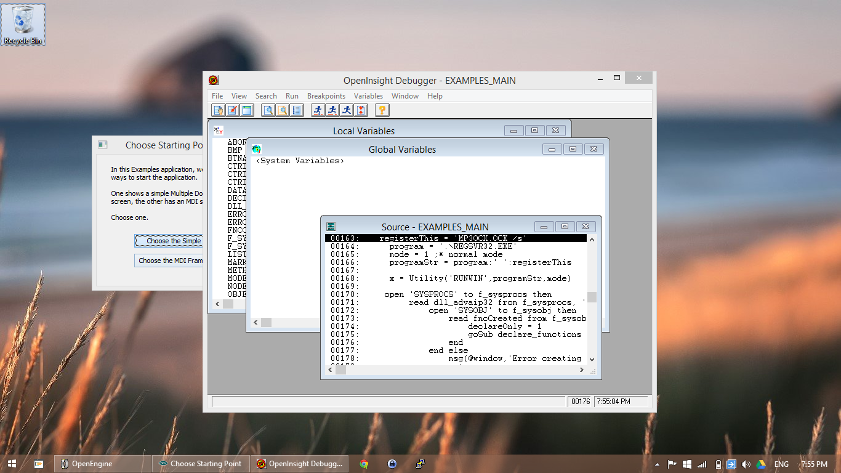Click the volume speaker tray icon

746,464
